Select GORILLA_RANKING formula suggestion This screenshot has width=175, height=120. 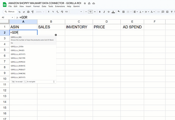point(33,73)
